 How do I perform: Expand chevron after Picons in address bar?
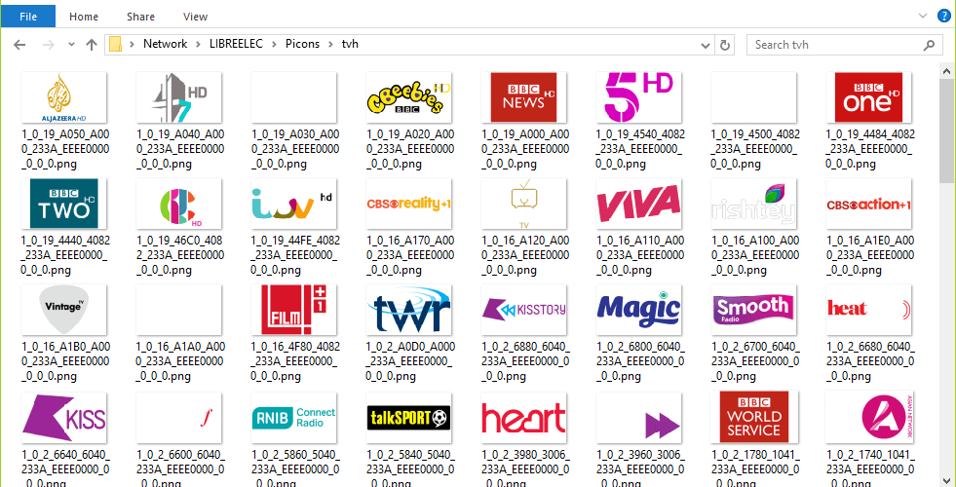(330, 44)
